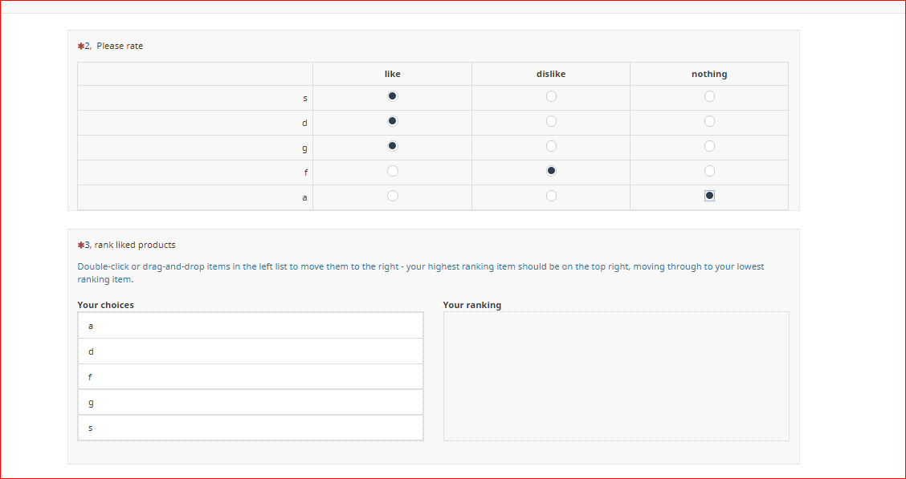Image resolution: width=906 pixels, height=479 pixels.
Task: Click the row label 's' in rating table
Action: (x=305, y=98)
